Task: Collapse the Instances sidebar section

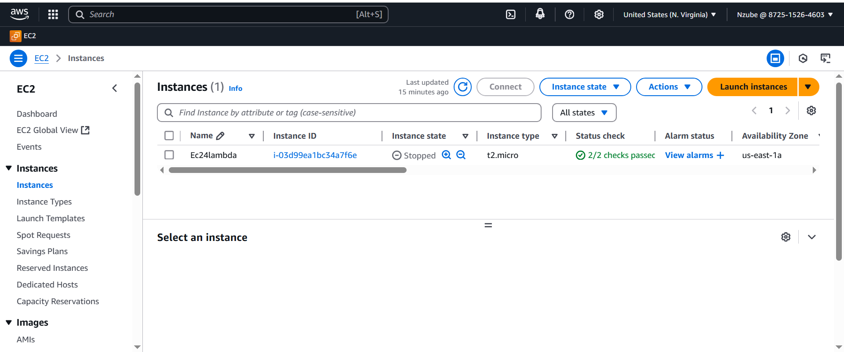Action: click(x=9, y=169)
